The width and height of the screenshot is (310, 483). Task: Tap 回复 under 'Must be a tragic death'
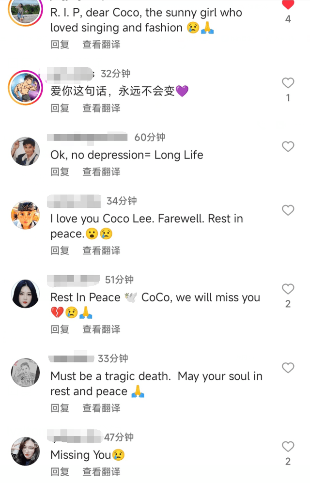60,408
